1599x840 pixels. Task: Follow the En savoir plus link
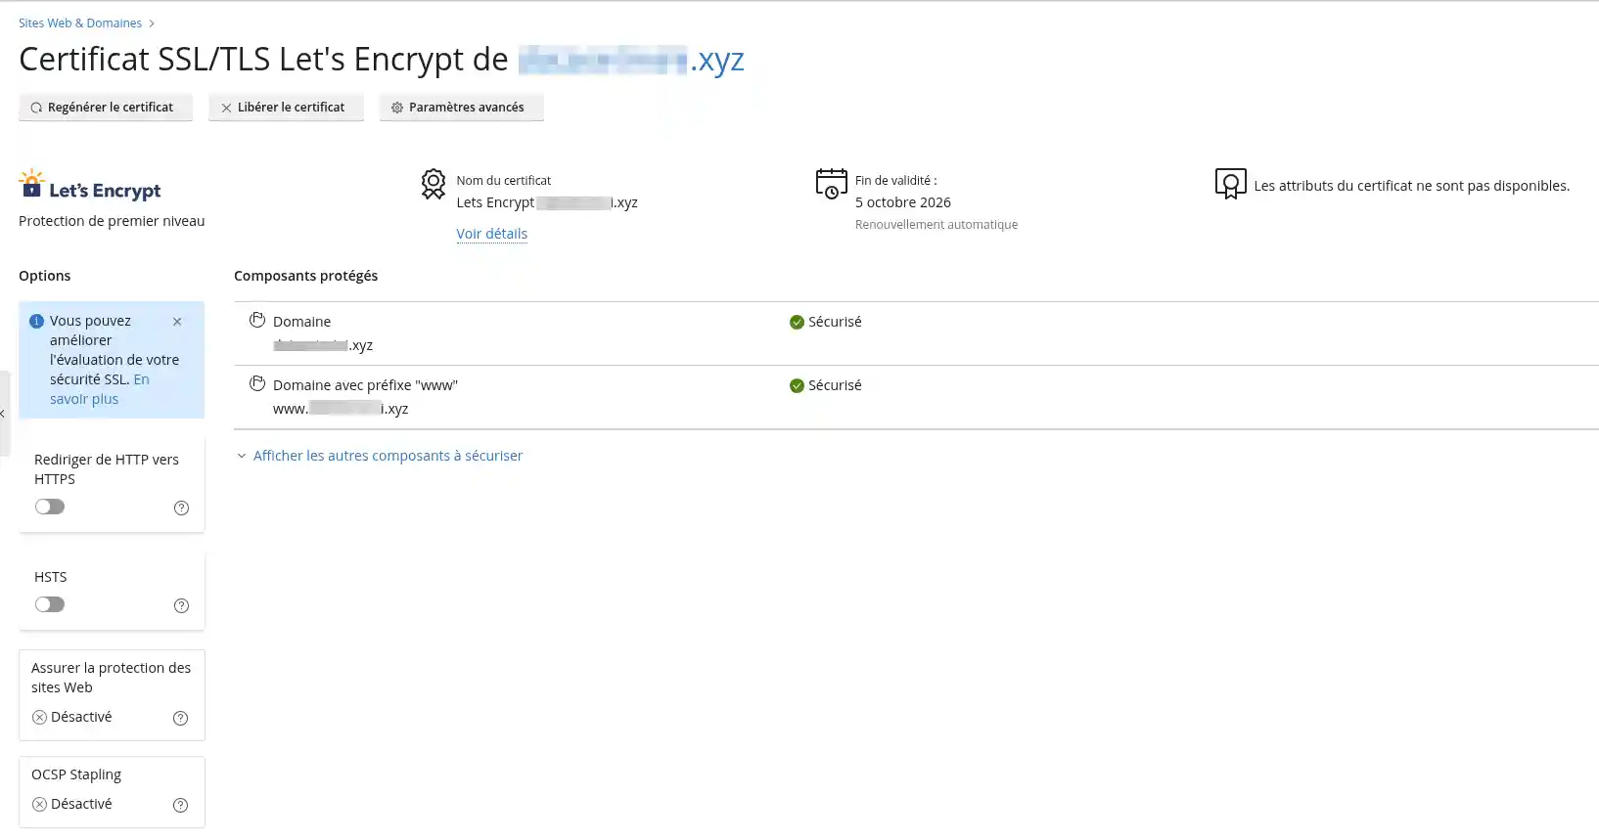point(100,389)
